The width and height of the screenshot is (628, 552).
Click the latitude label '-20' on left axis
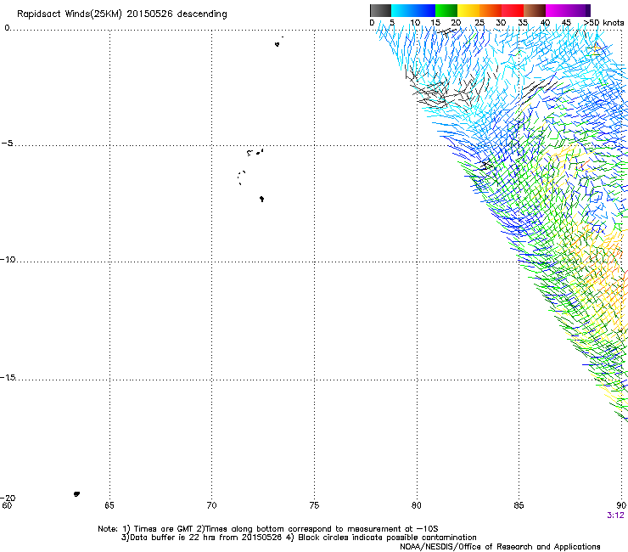tap(8, 498)
